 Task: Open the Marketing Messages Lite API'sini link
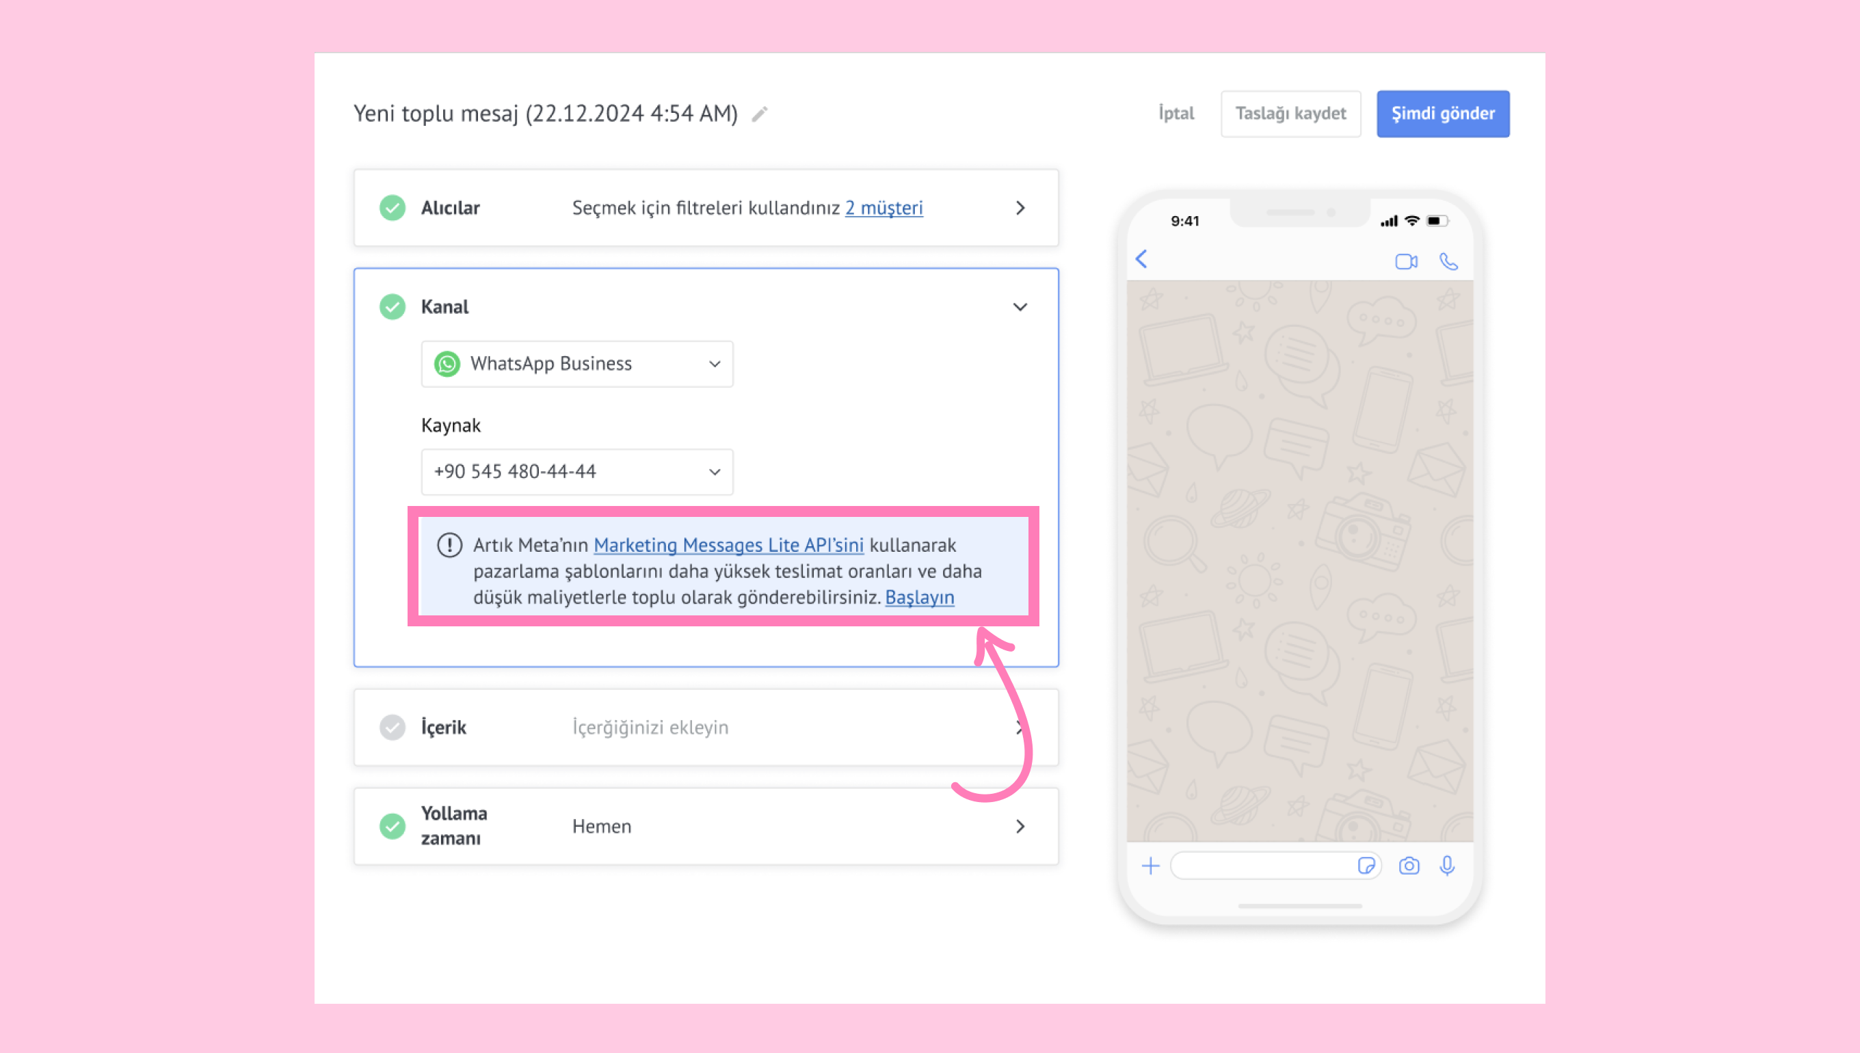coord(728,544)
